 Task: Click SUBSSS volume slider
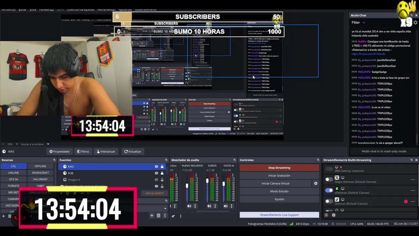(x=207, y=181)
